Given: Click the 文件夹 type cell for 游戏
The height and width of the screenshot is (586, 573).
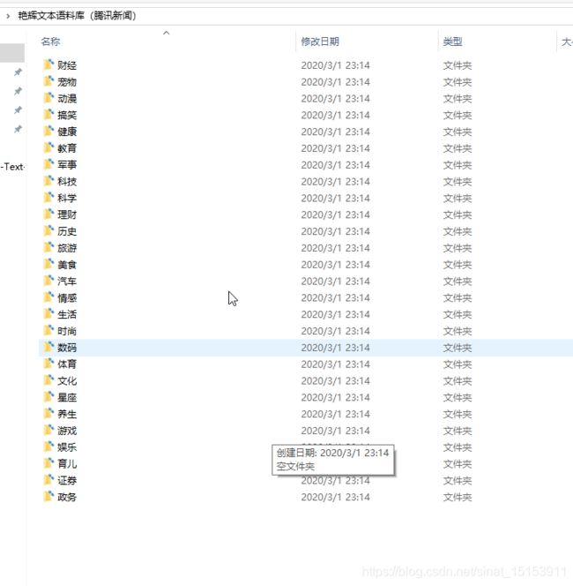Looking at the screenshot, I should coord(458,431).
